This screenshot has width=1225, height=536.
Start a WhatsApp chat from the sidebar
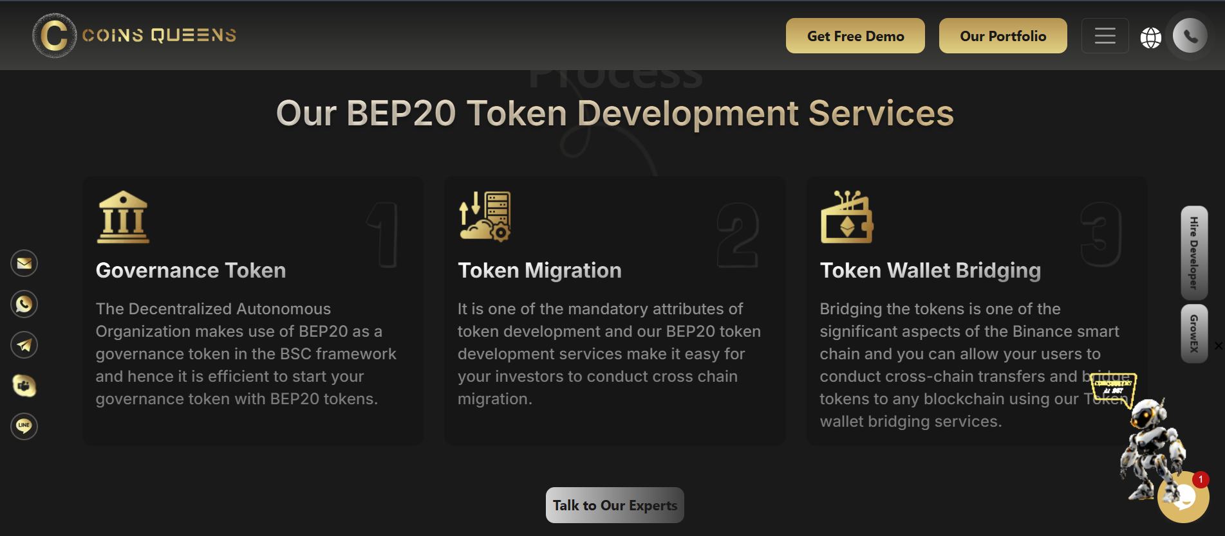(24, 304)
